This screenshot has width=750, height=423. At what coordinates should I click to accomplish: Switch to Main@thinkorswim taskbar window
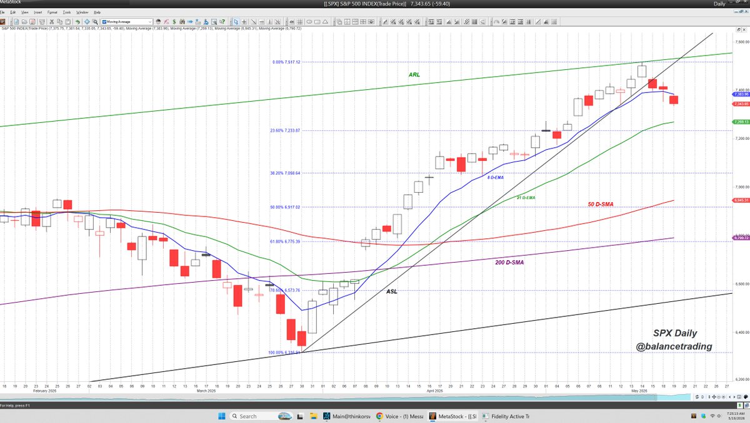pyautogui.click(x=347, y=416)
